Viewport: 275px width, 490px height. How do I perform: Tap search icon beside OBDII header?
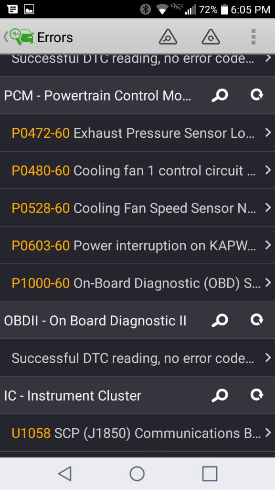coord(220,320)
